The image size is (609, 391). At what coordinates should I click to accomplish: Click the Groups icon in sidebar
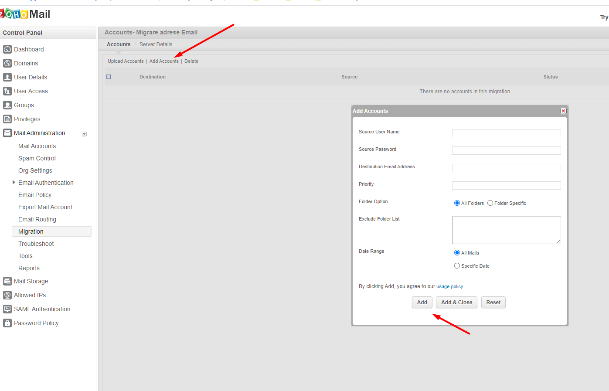(7, 105)
